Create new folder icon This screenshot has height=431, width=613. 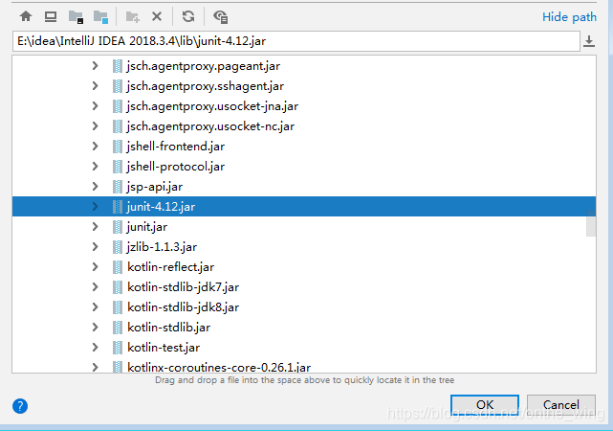pos(132,17)
